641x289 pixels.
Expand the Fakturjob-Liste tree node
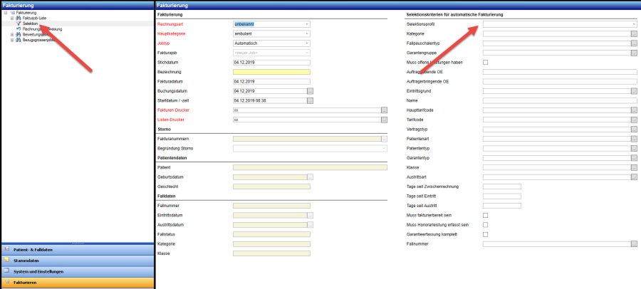point(12,19)
